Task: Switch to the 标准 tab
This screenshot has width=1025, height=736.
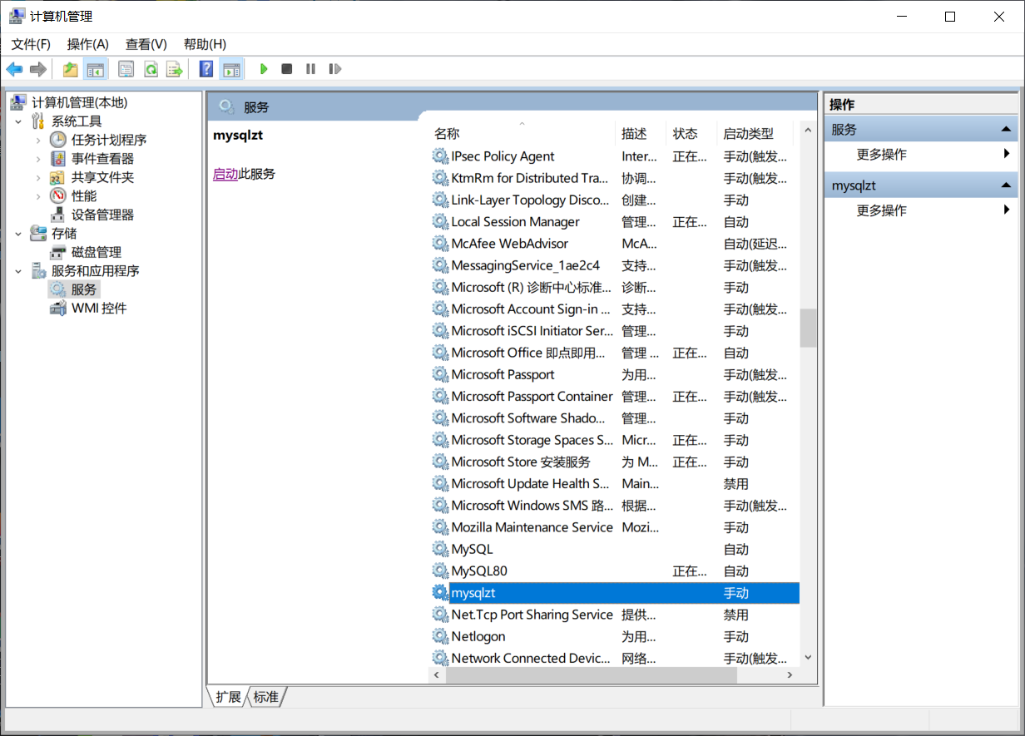Action: click(x=266, y=697)
